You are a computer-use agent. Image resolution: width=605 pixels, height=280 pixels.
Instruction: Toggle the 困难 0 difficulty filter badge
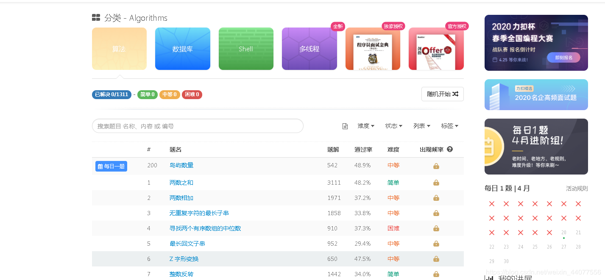tap(192, 94)
